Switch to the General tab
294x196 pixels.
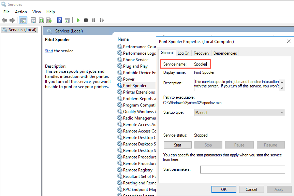coord(167,53)
